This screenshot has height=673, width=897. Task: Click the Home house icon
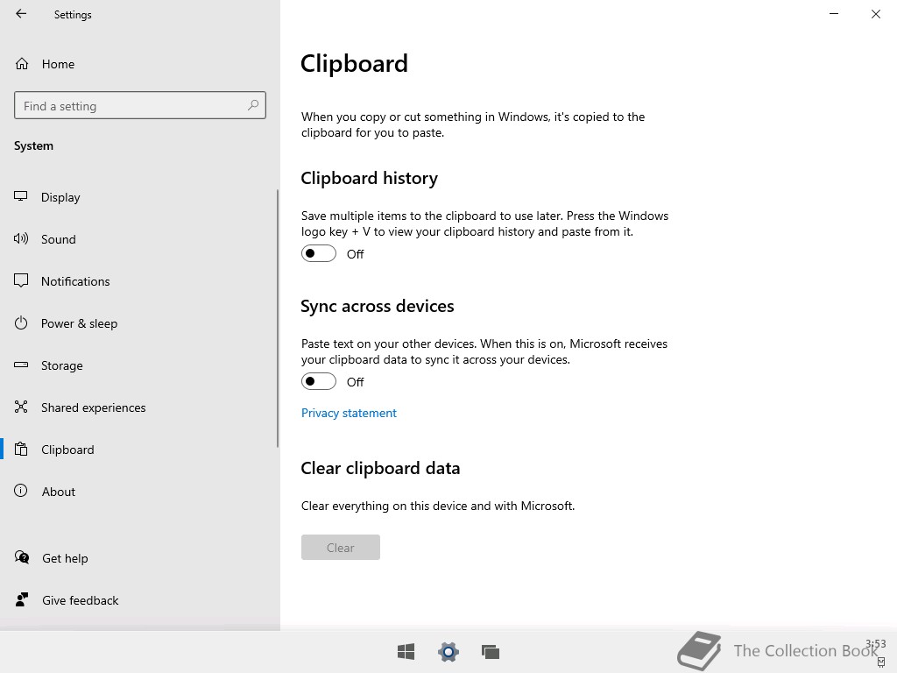22,63
